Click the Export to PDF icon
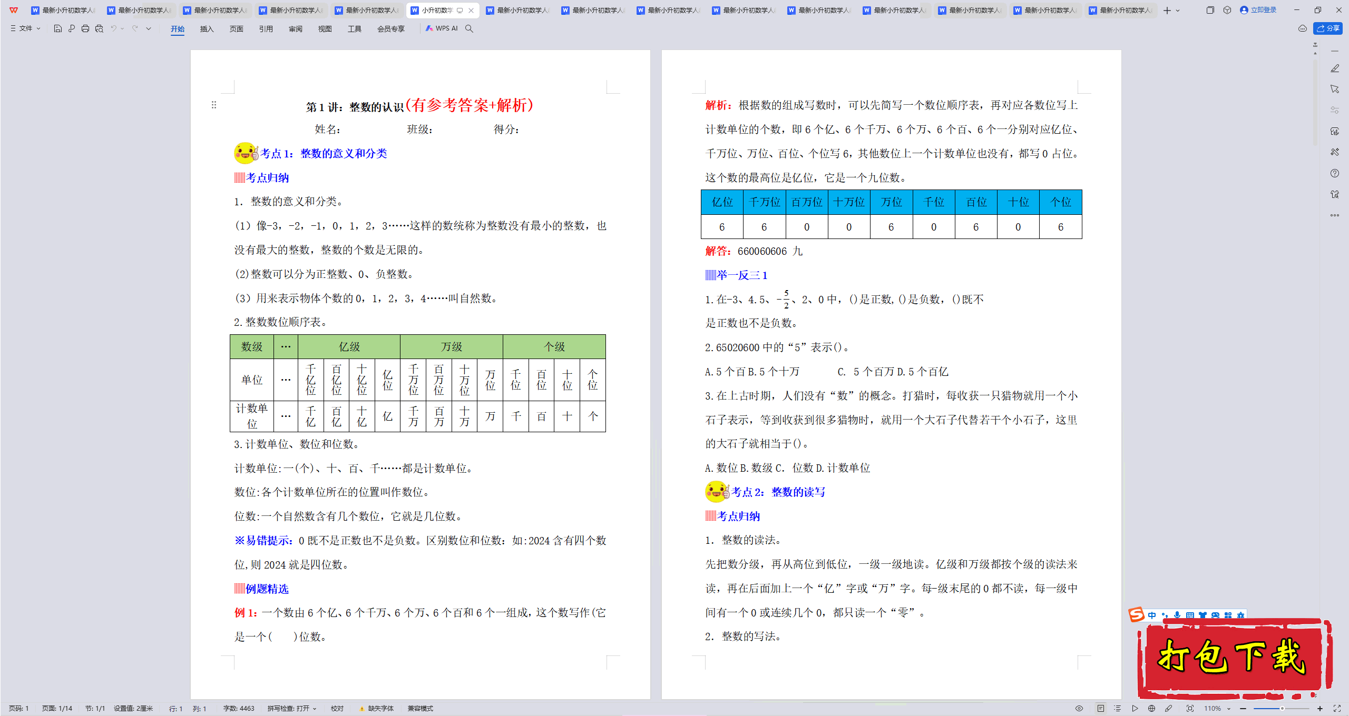The image size is (1349, 716). coord(72,29)
